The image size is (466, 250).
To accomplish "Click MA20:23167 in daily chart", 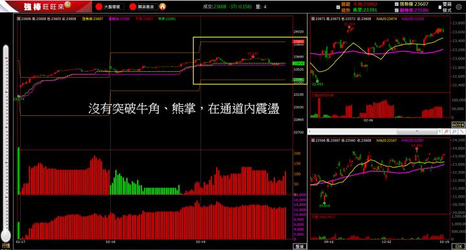I will [386, 141].
